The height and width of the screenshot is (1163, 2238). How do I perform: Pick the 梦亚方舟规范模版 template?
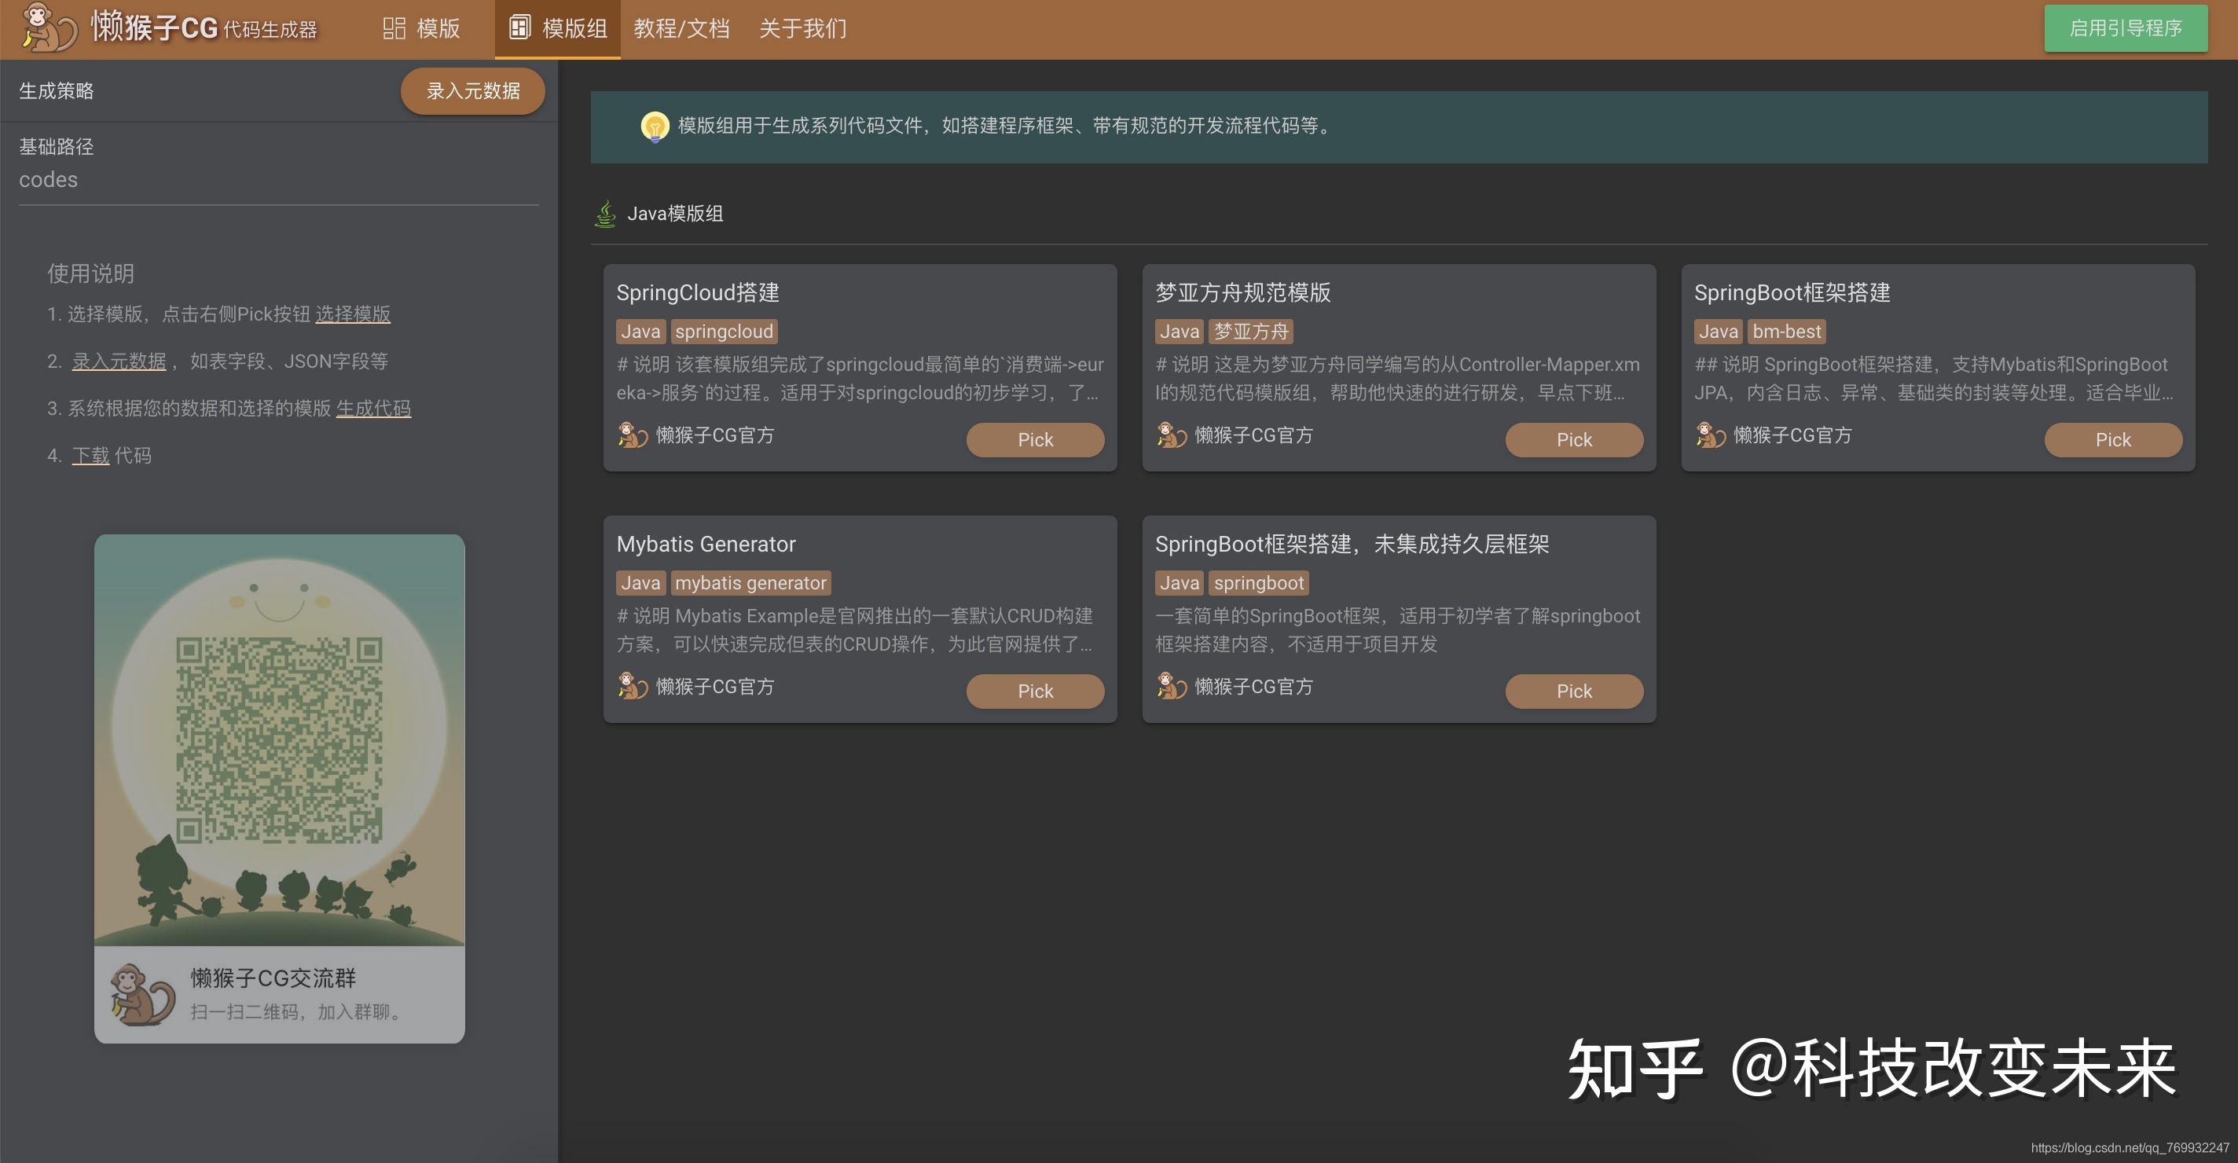(1573, 439)
